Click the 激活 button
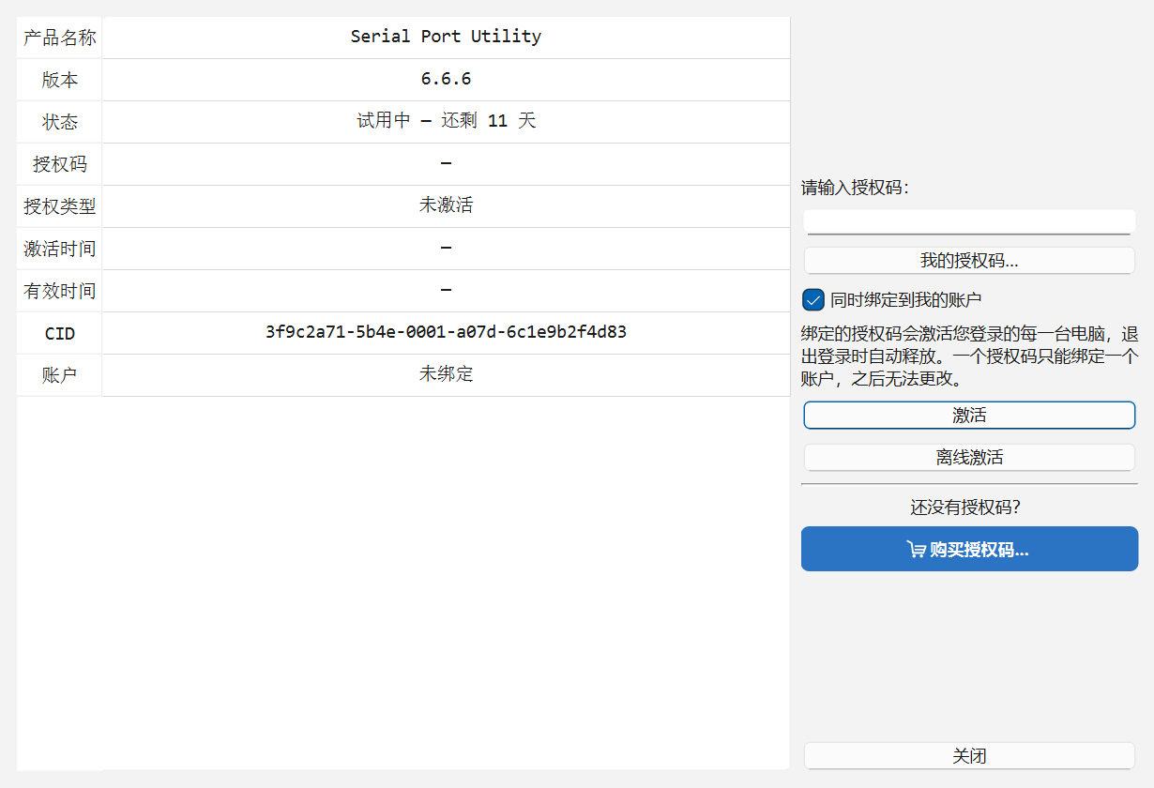Viewport: 1154px width, 788px height. [x=969, y=416]
